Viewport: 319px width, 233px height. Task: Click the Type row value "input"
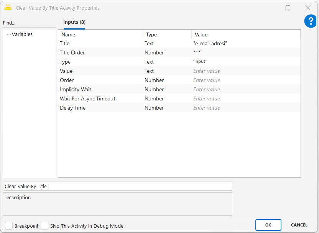pyautogui.click(x=245, y=62)
